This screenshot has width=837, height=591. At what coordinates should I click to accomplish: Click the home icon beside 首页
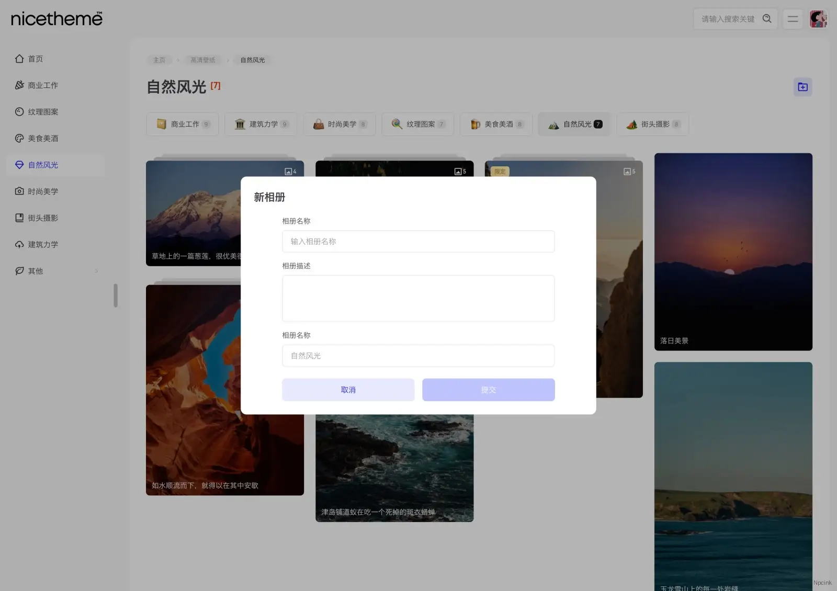19,59
